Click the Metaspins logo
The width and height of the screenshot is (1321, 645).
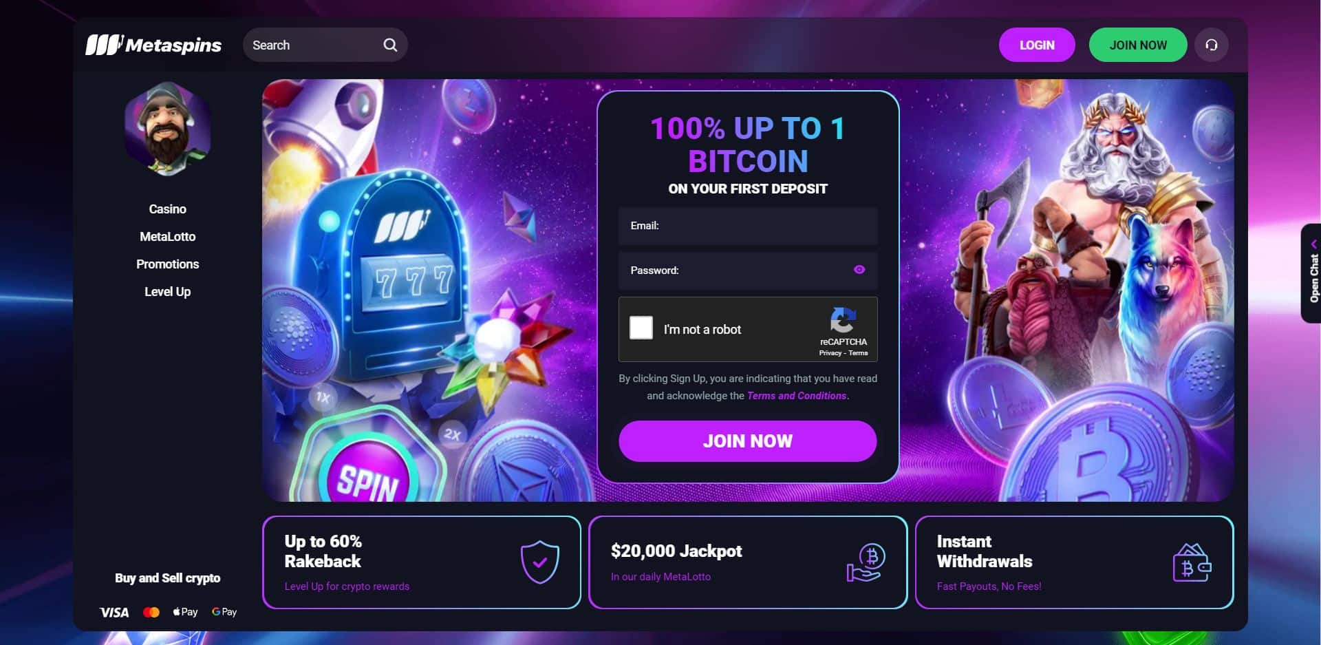[153, 45]
